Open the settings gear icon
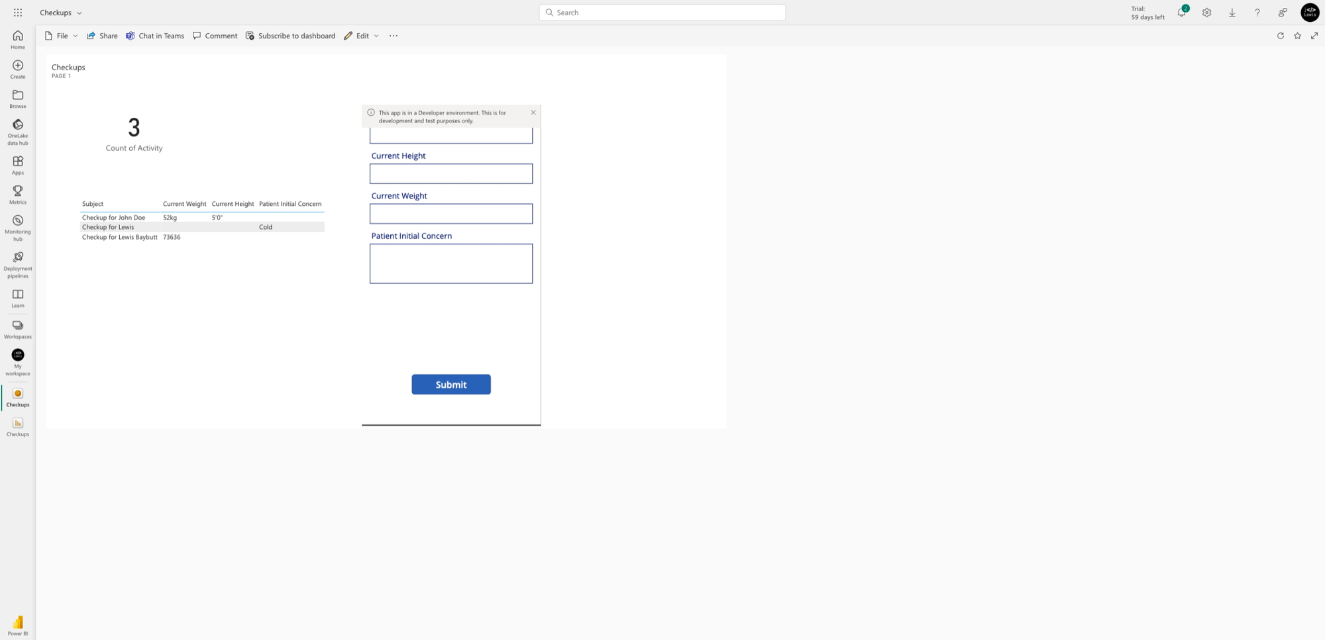1325x640 pixels. click(1206, 13)
